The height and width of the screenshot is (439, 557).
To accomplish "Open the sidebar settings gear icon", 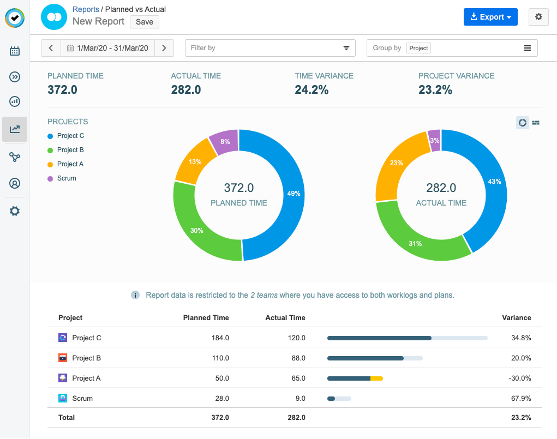I will coord(15,211).
